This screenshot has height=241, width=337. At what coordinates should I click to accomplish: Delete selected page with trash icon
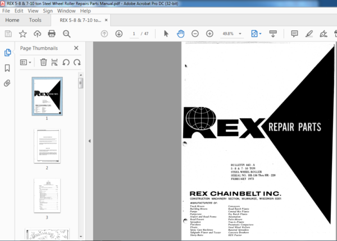coord(43,62)
